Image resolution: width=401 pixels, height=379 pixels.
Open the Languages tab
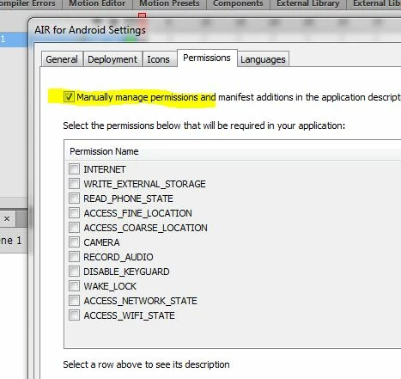pyautogui.click(x=263, y=59)
